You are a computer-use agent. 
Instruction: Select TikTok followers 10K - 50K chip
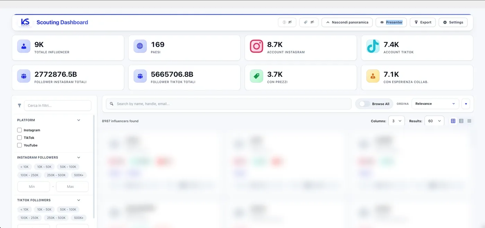[44, 209]
